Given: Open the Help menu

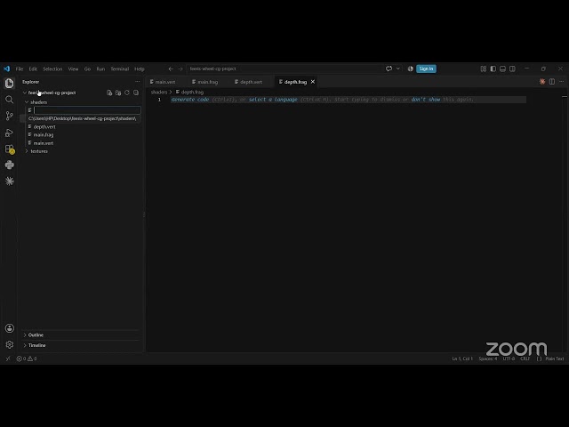Looking at the screenshot, I should point(140,68).
